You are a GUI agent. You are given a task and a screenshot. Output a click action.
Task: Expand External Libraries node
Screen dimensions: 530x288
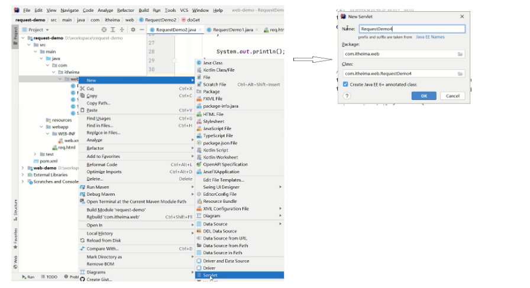click(23, 175)
